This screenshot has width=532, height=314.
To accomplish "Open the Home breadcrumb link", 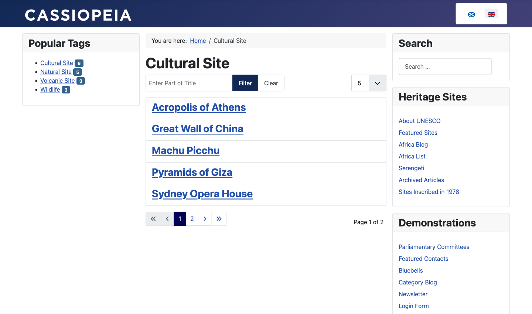I will [198, 41].
